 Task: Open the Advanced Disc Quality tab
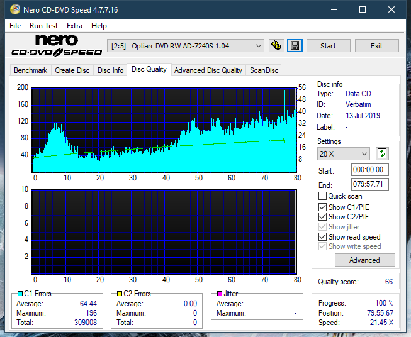pos(208,70)
